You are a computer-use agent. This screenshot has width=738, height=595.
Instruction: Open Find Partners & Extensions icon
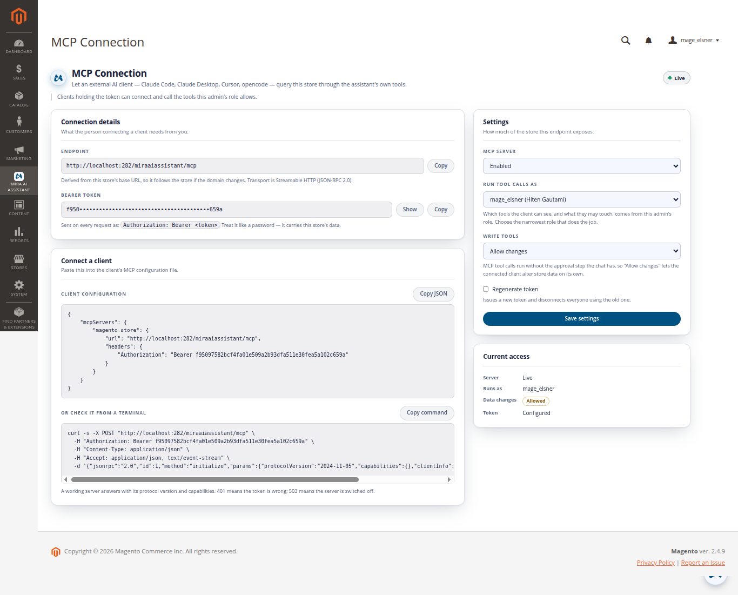coord(19,312)
